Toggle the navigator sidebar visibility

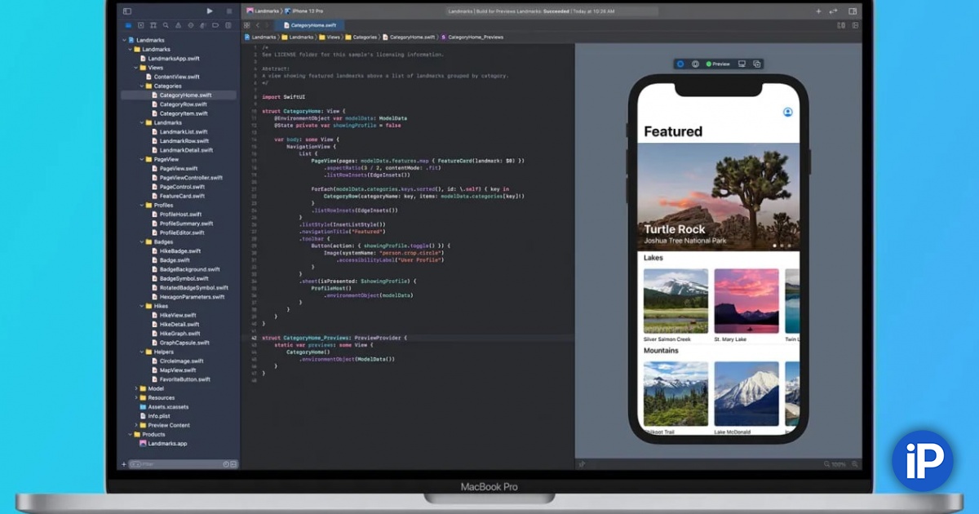pos(126,11)
